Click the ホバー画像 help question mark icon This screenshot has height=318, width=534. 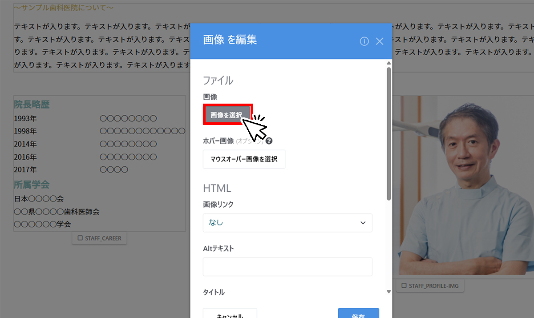click(x=269, y=141)
